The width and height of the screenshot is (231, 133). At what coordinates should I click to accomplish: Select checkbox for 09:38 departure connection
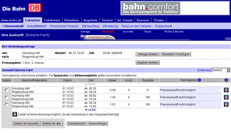point(7,104)
